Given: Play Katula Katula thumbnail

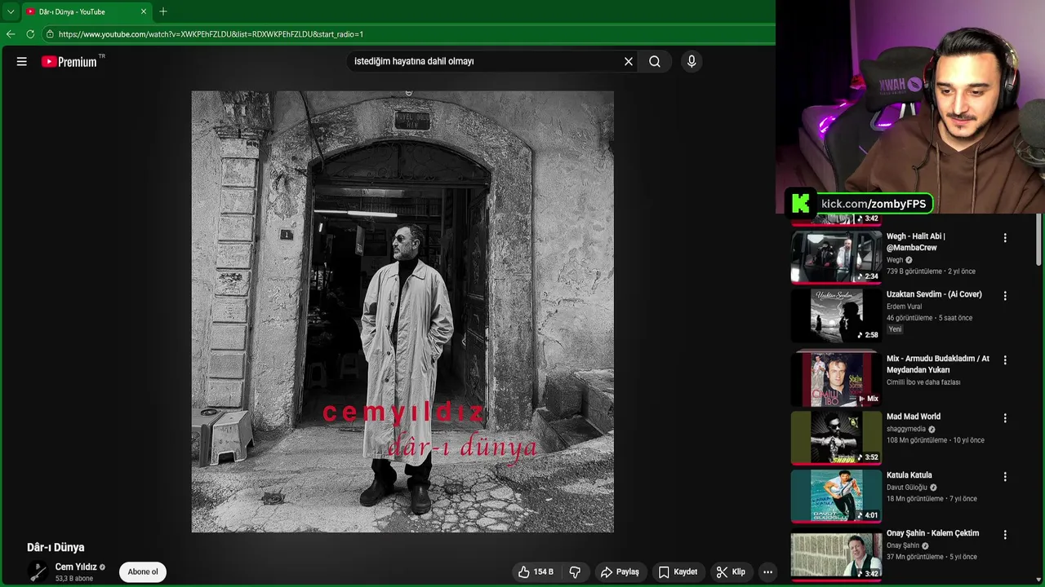Looking at the screenshot, I should coord(837,496).
